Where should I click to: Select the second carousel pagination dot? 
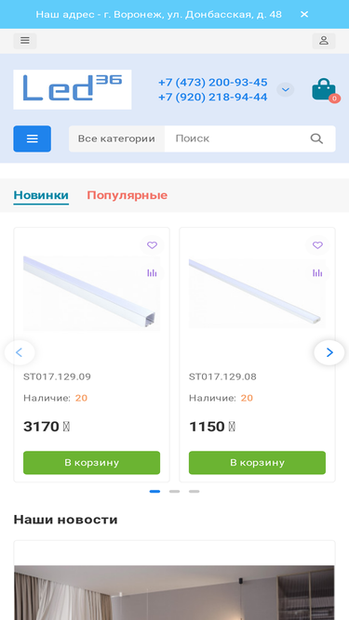pos(175,492)
